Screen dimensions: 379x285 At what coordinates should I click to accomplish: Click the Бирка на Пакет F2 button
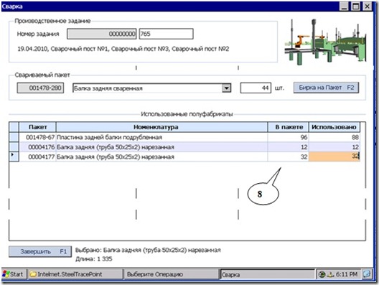pyautogui.click(x=326, y=88)
